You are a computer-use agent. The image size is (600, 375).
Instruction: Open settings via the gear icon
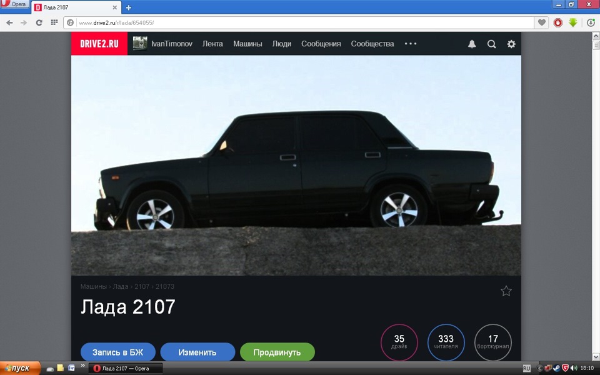point(511,44)
